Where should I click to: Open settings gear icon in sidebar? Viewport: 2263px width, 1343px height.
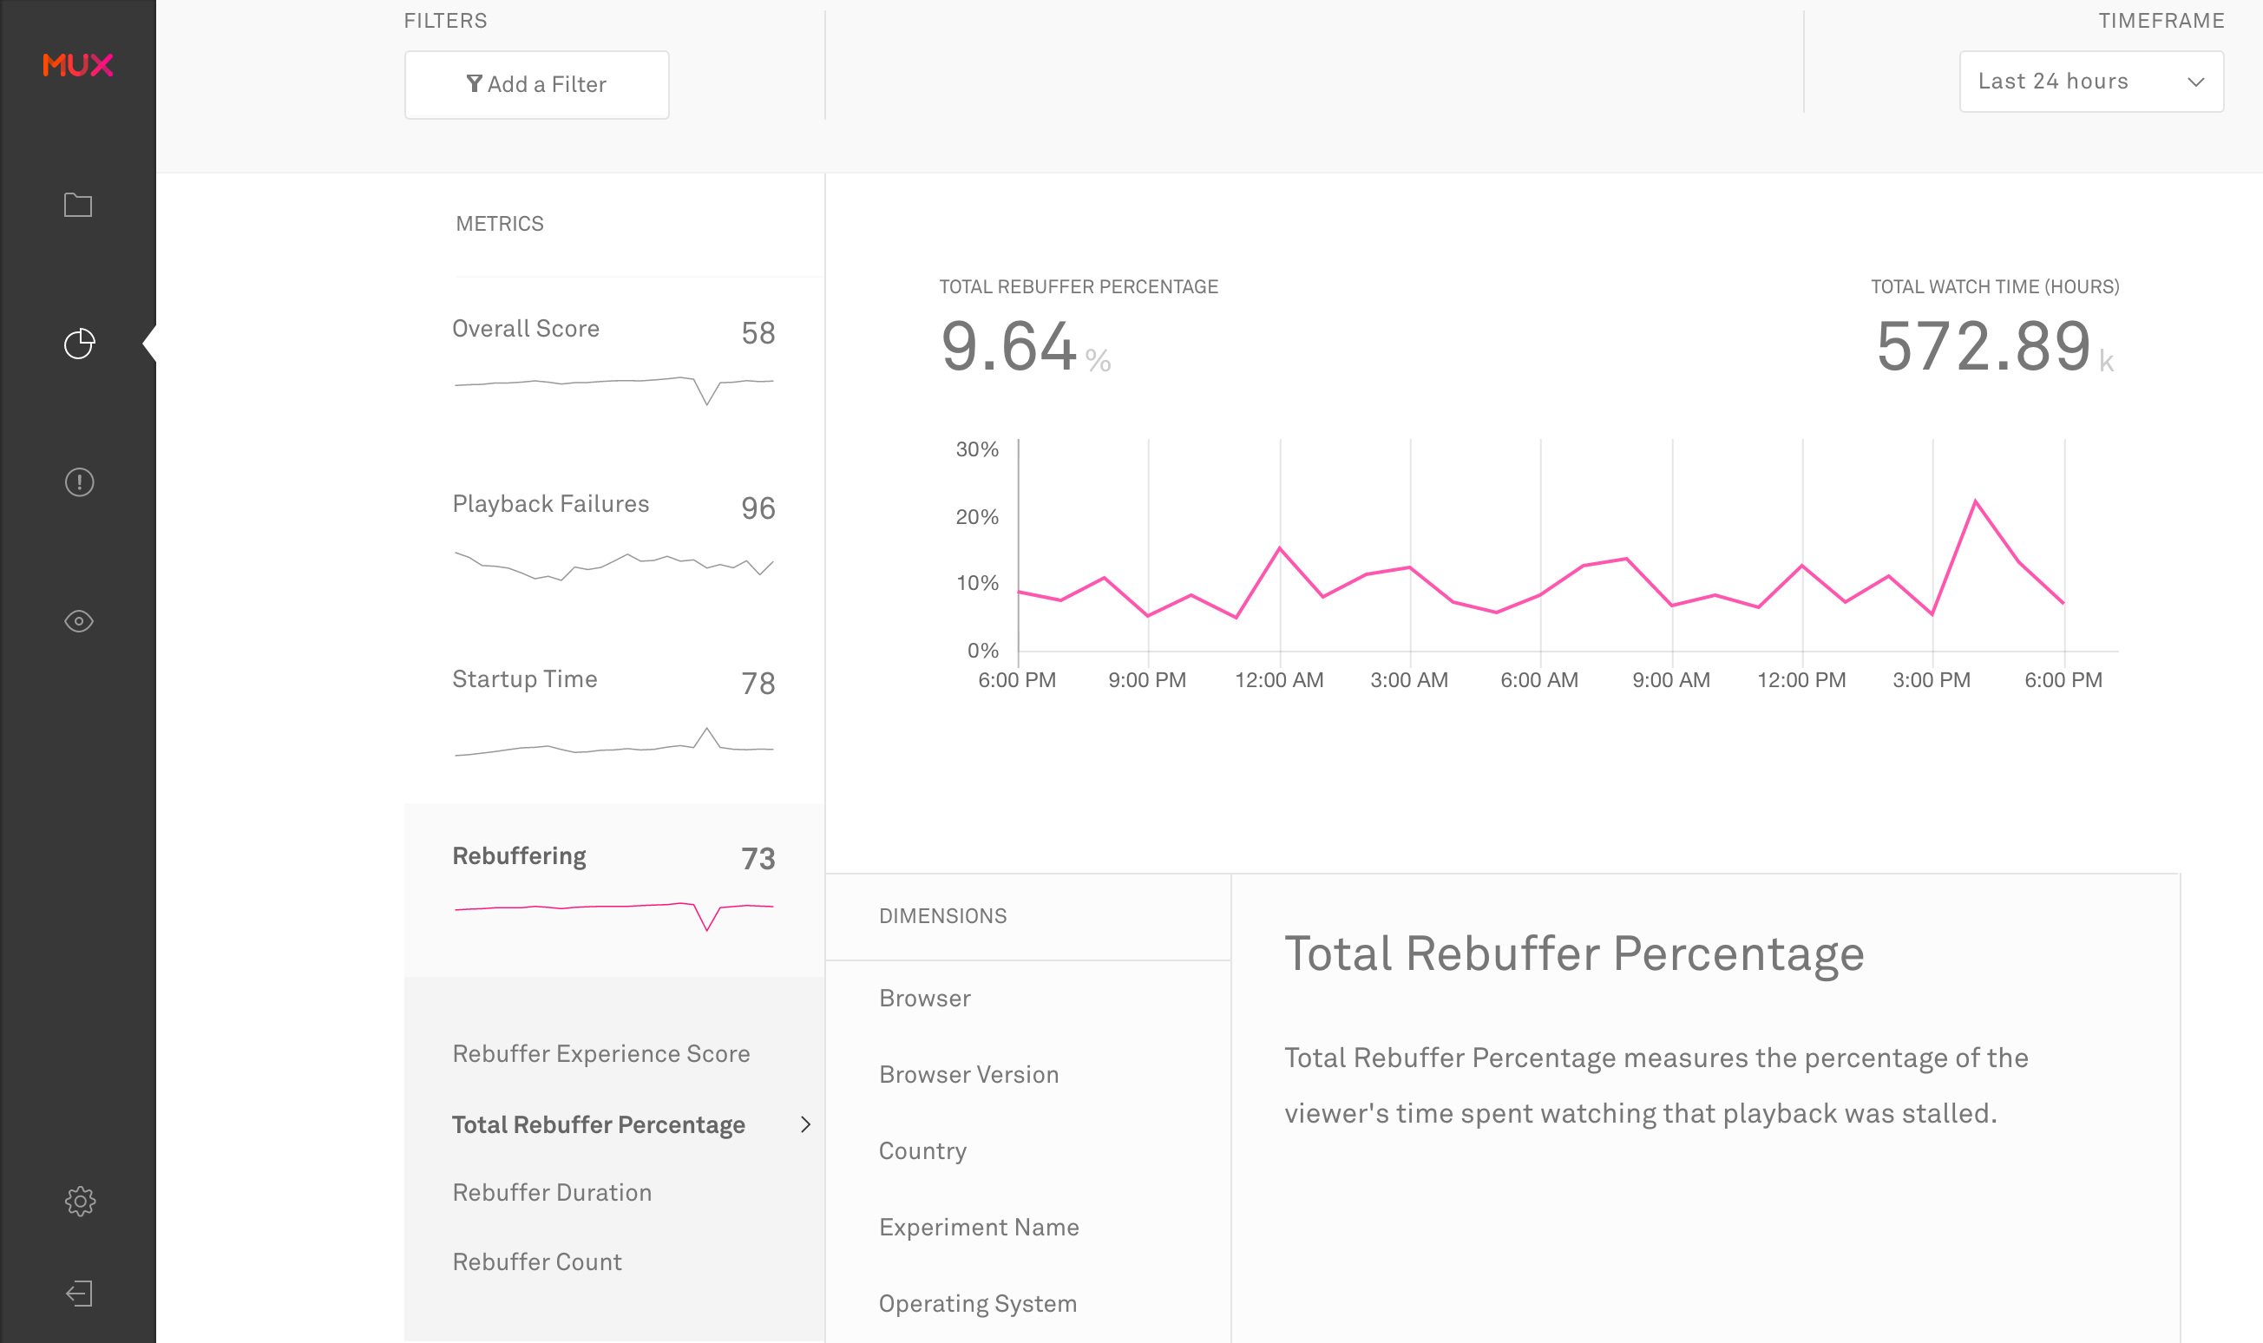[80, 1201]
